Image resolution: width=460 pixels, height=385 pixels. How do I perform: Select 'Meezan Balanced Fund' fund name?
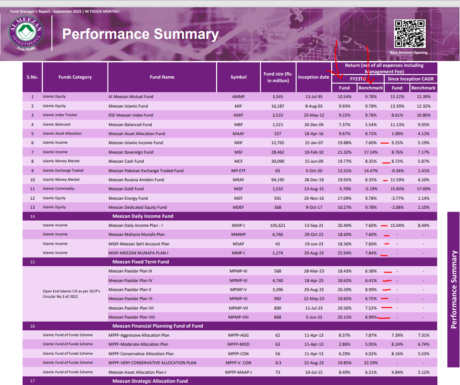coord(130,125)
